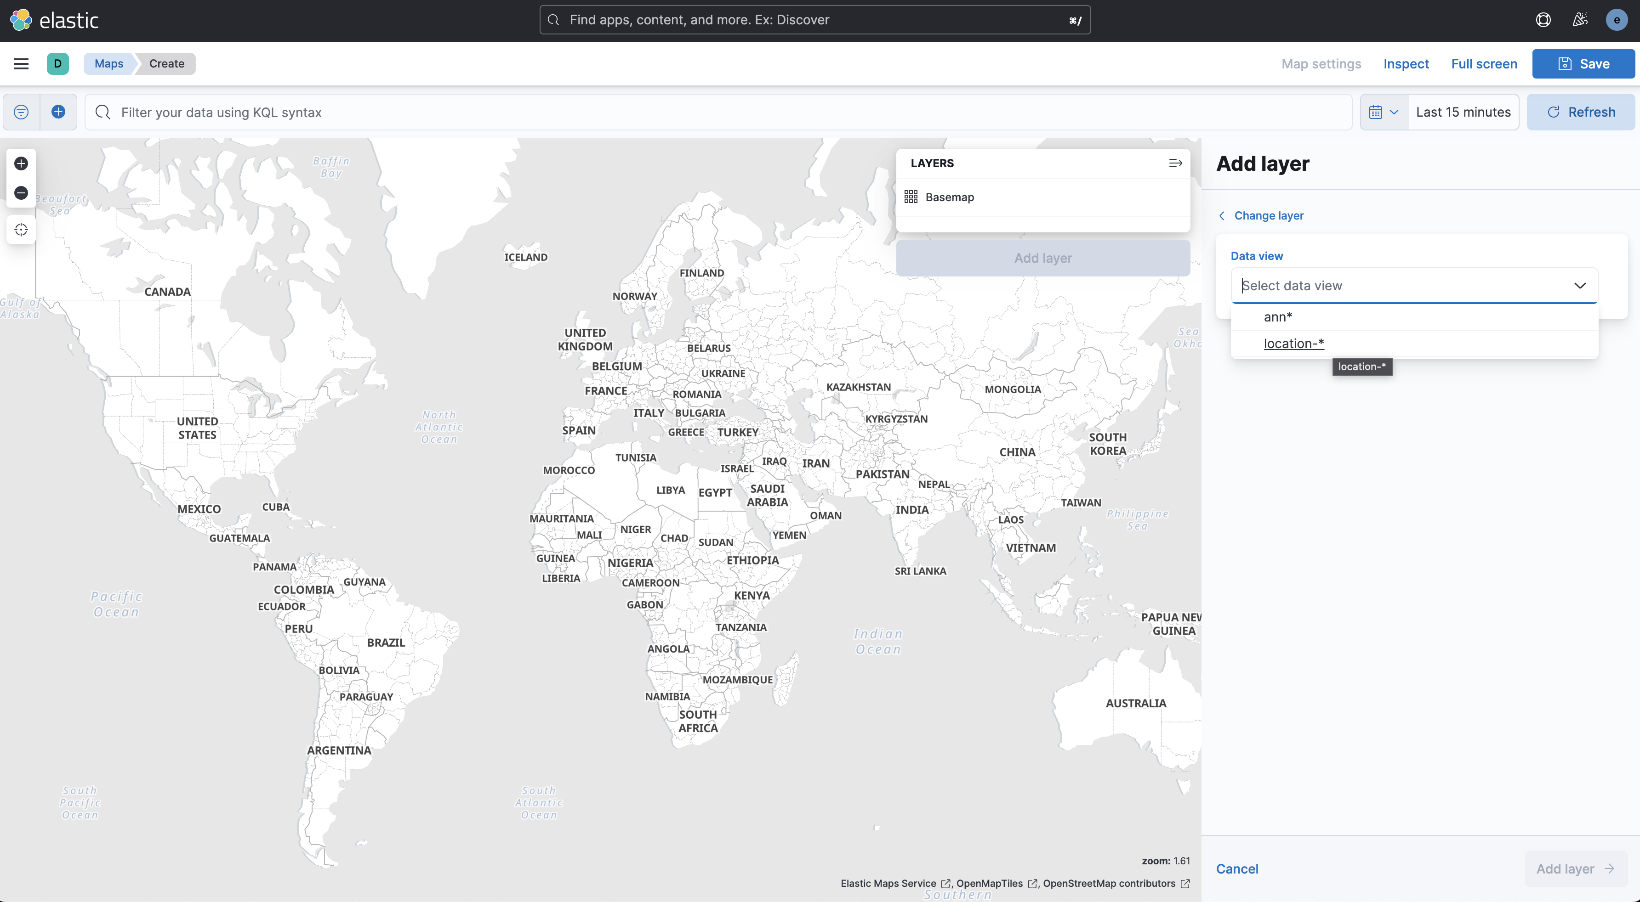Screen dimensions: 1640x902
Task: Open Map settings
Action: [1321, 64]
